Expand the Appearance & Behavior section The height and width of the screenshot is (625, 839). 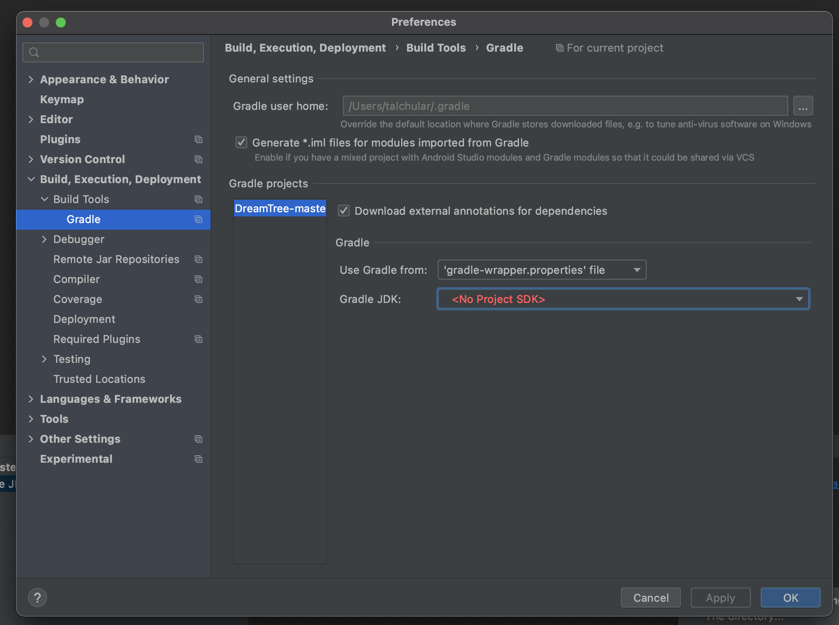[31, 79]
